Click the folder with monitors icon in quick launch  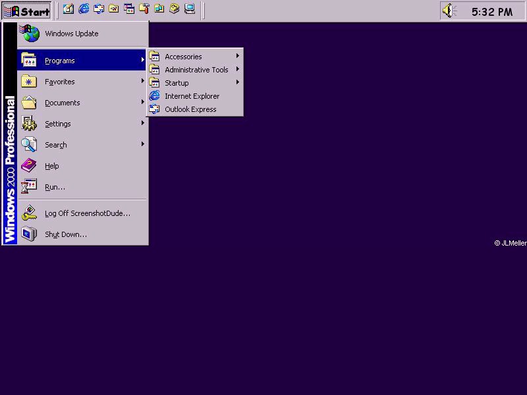pos(159,9)
